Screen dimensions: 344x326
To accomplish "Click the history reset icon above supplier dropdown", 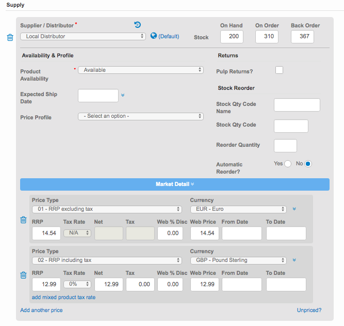I will coord(137,25).
